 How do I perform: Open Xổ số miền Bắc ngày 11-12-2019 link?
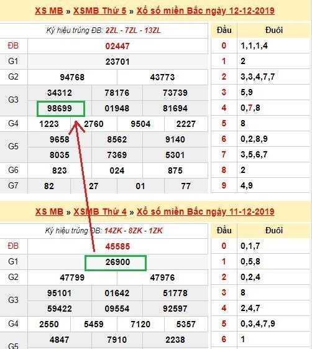206,212
